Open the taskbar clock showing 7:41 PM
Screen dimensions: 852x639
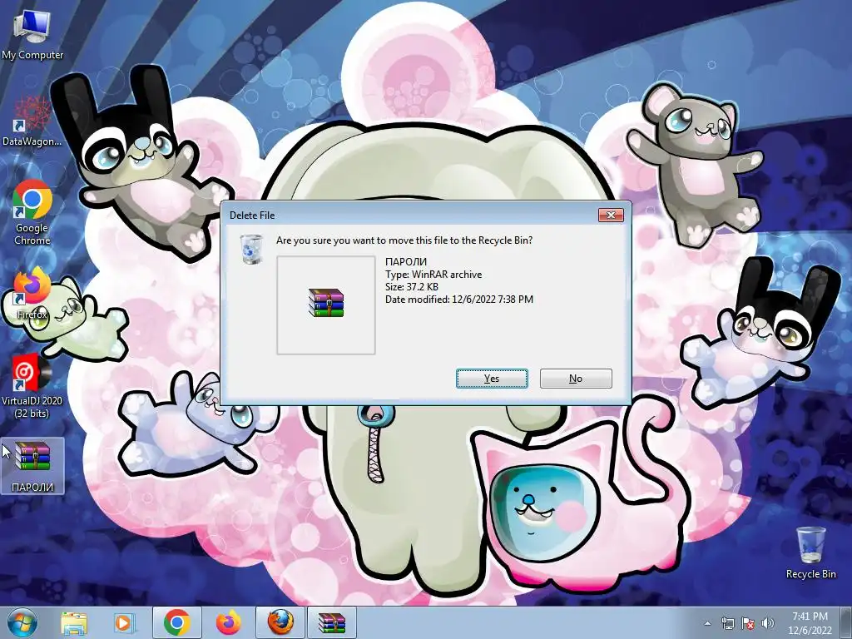tap(810, 622)
